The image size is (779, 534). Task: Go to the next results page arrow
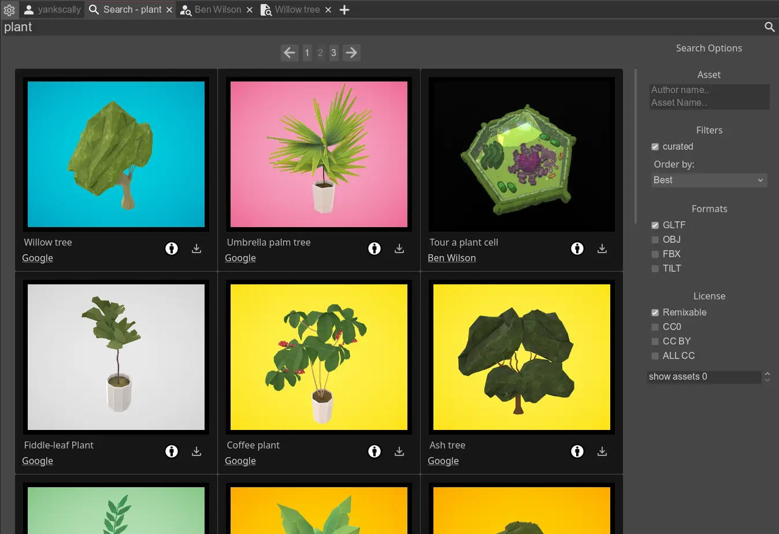(351, 53)
